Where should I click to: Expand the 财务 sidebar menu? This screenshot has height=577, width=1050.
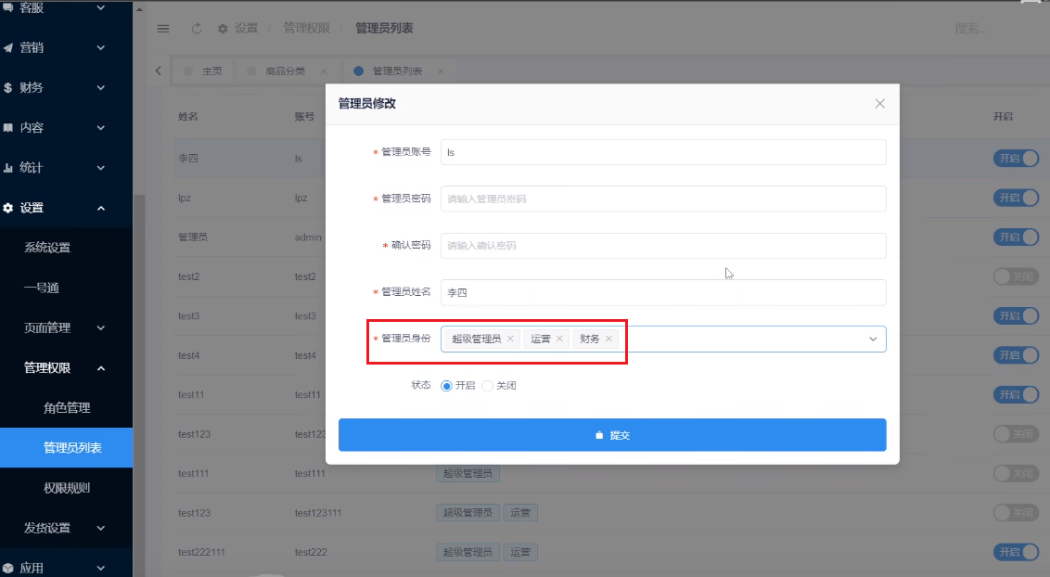[101, 88]
